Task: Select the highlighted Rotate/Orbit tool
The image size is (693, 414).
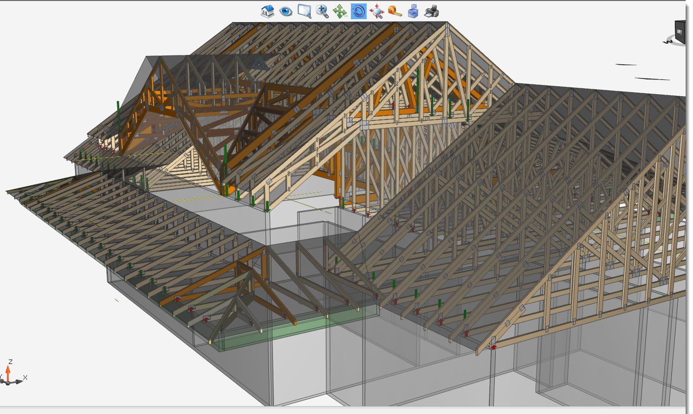Action: [x=359, y=11]
